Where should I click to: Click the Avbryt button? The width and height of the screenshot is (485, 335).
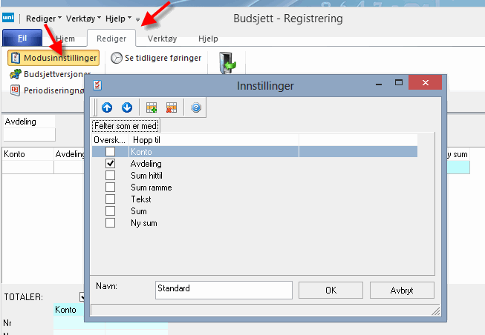click(x=401, y=290)
